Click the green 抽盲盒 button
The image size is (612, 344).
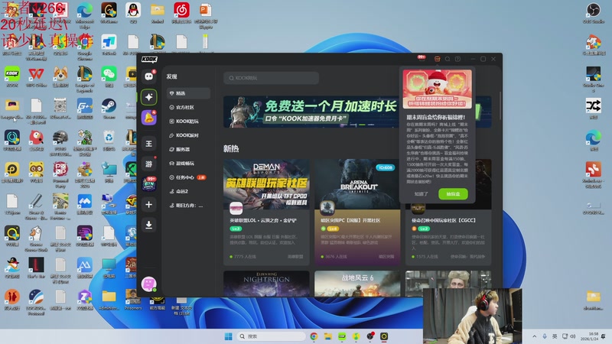tap(453, 194)
